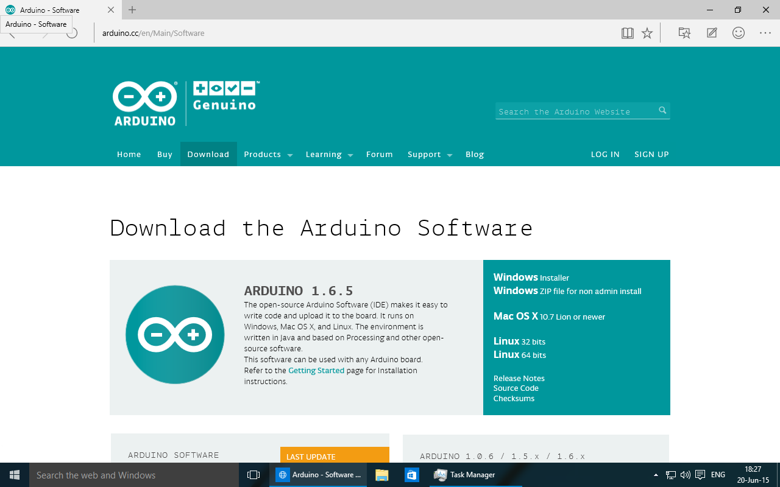Click ARDUINO SOFTWARE card heading
The width and height of the screenshot is (780, 487).
[x=174, y=455]
